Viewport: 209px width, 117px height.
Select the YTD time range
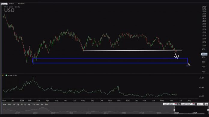tap(33, 104)
